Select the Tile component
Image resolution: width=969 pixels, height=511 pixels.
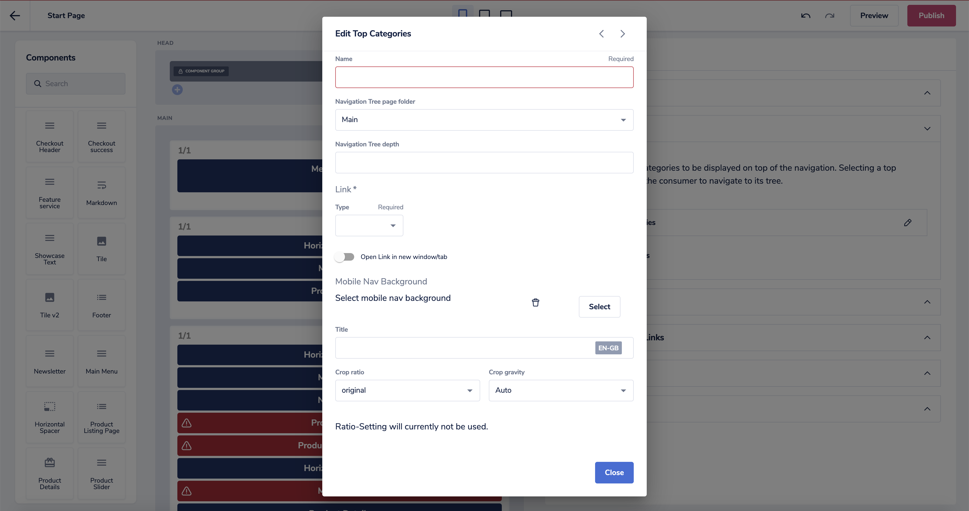click(102, 249)
